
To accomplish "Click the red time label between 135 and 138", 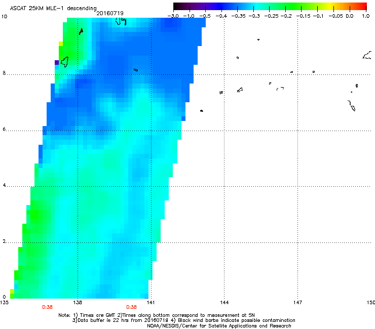I will coord(47,307).
